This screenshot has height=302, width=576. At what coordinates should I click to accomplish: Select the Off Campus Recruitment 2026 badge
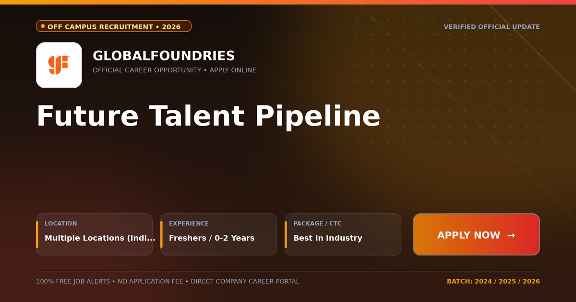[114, 26]
